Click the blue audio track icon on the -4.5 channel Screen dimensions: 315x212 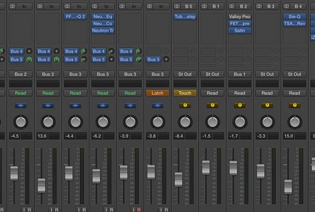(x=21, y=105)
